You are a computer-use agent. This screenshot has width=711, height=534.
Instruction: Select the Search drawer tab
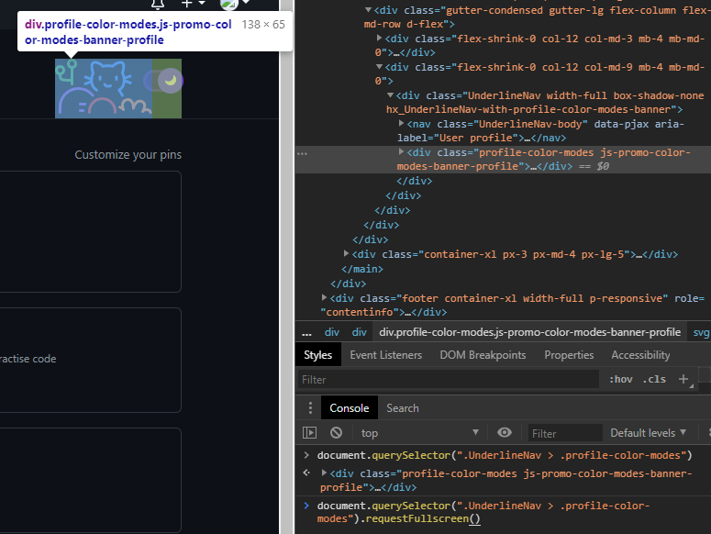tap(403, 408)
